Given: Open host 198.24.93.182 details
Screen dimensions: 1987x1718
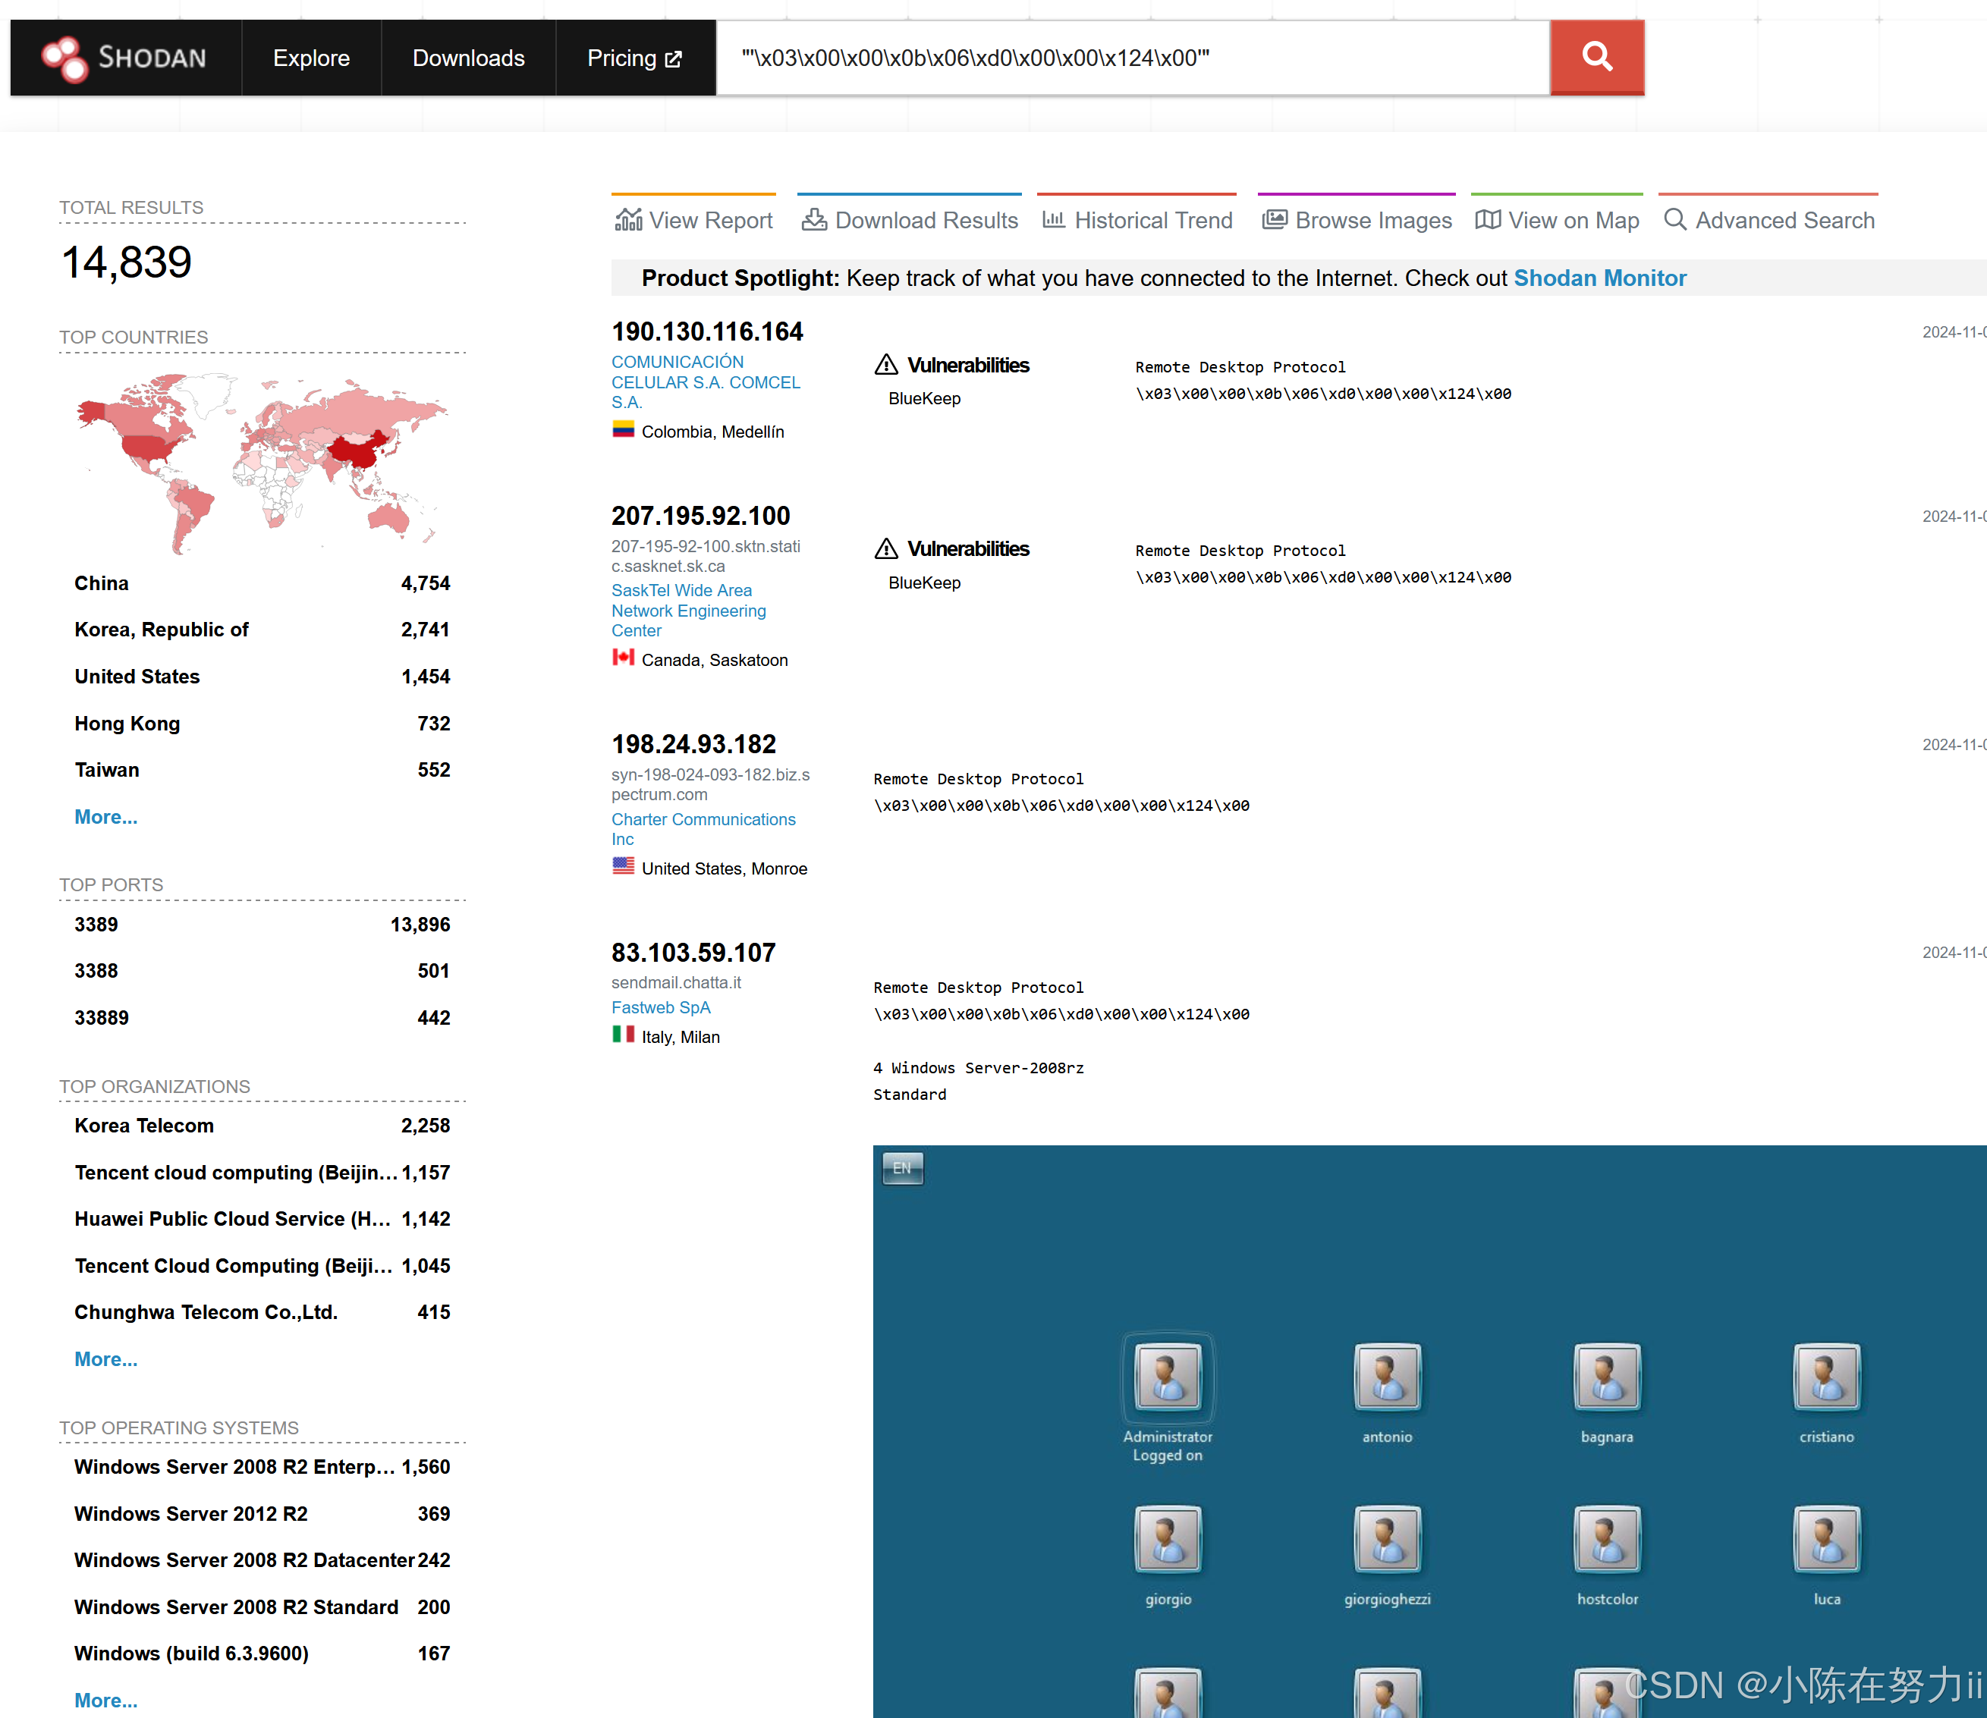Looking at the screenshot, I should (694, 744).
